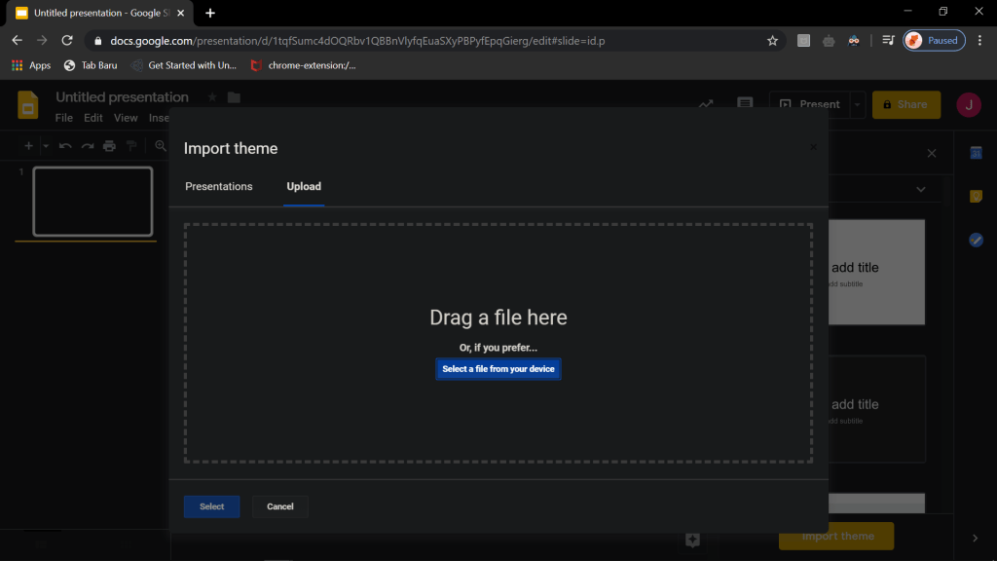Bookmark this page with the star icon
This screenshot has height=561, width=997.
(772, 41)
